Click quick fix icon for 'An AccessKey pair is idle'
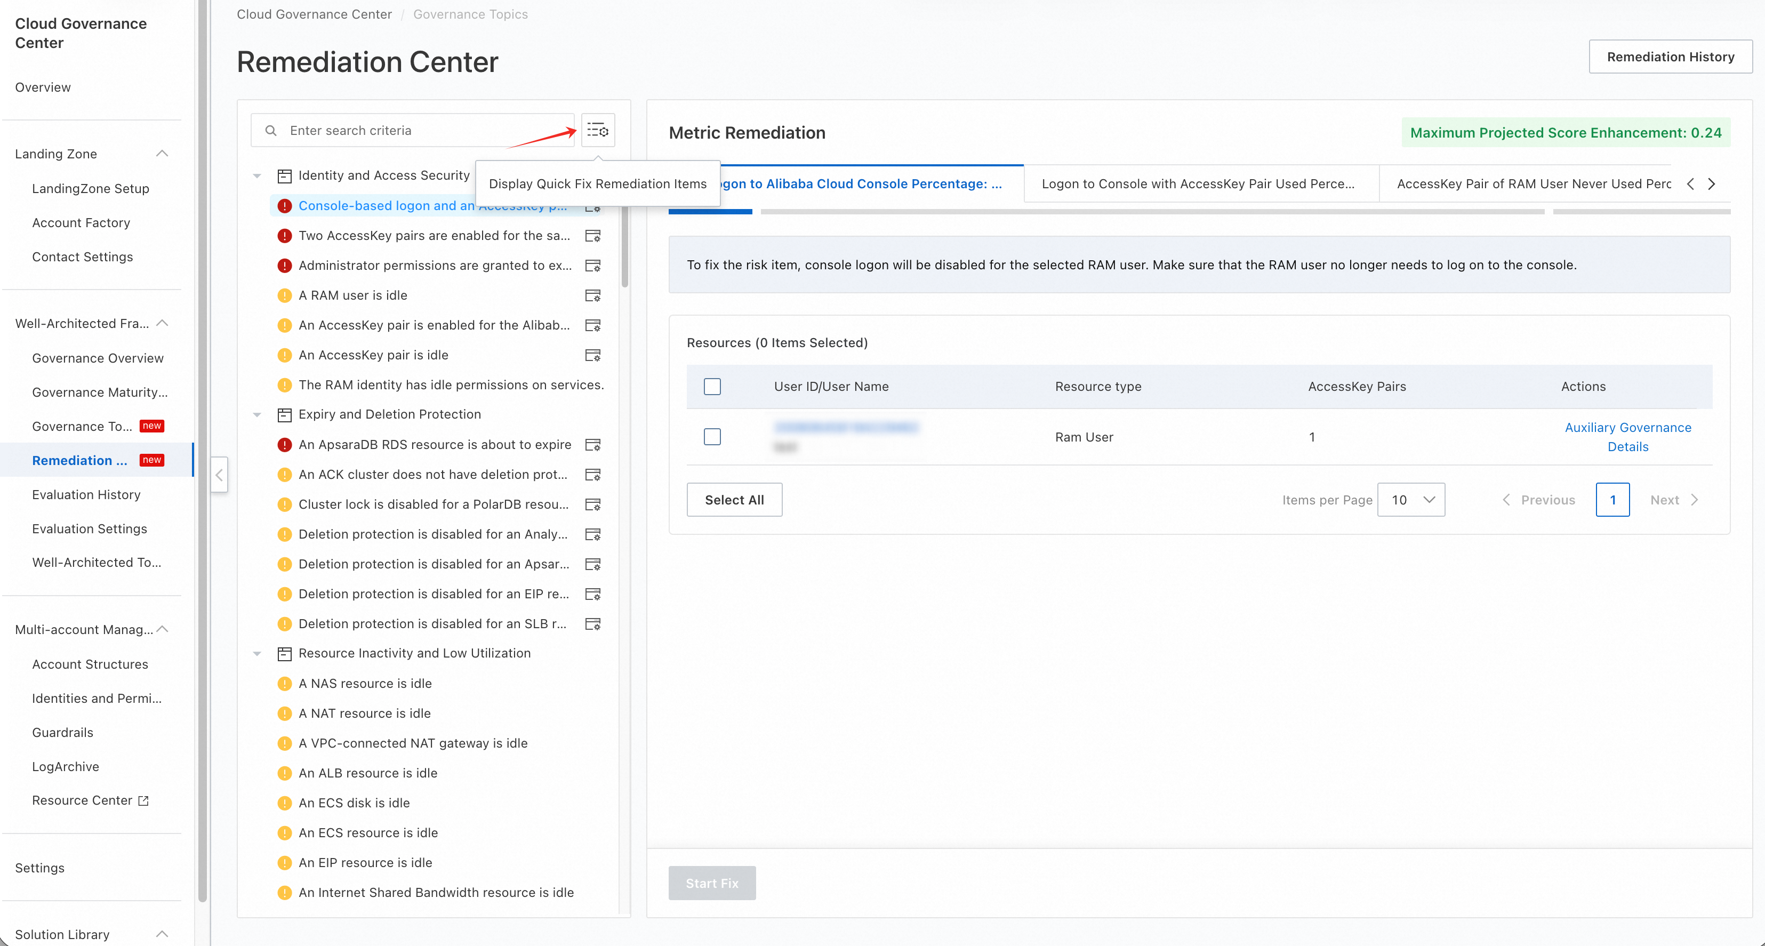 click(x=592, y=355)
